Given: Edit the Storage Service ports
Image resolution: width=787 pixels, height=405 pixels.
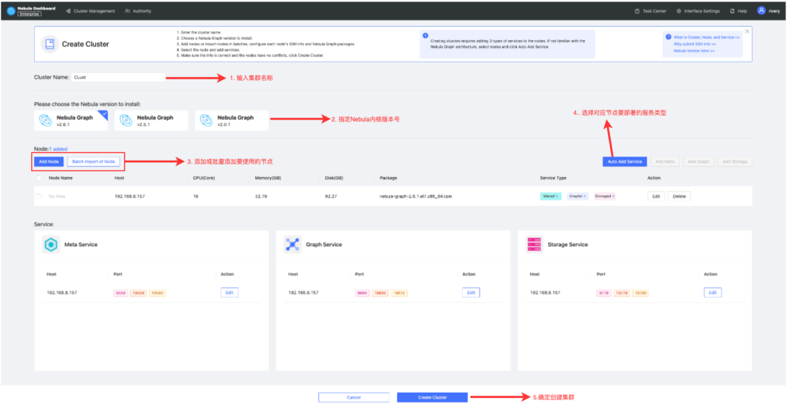Looking at the screenshot, I should pyautogui.click(x=713, y=293).
